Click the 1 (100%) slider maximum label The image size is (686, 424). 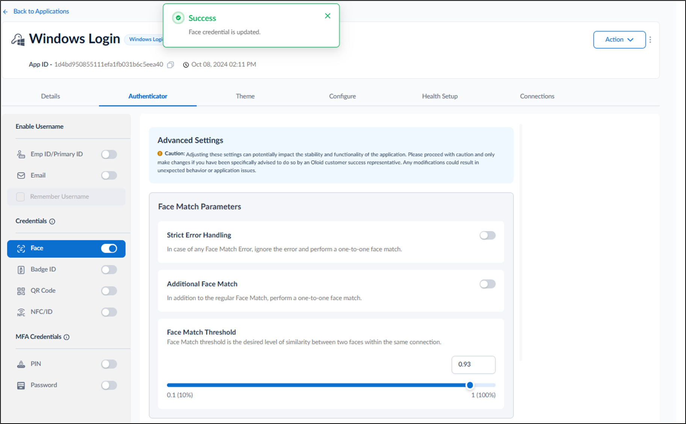(x=483, y=395)
